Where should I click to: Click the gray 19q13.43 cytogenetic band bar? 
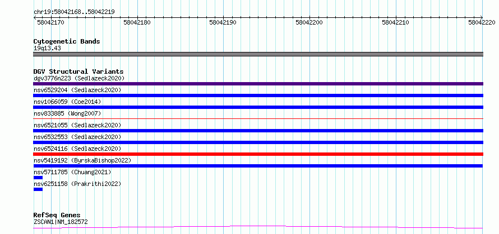pyautogui.click(x=258, y=54)
